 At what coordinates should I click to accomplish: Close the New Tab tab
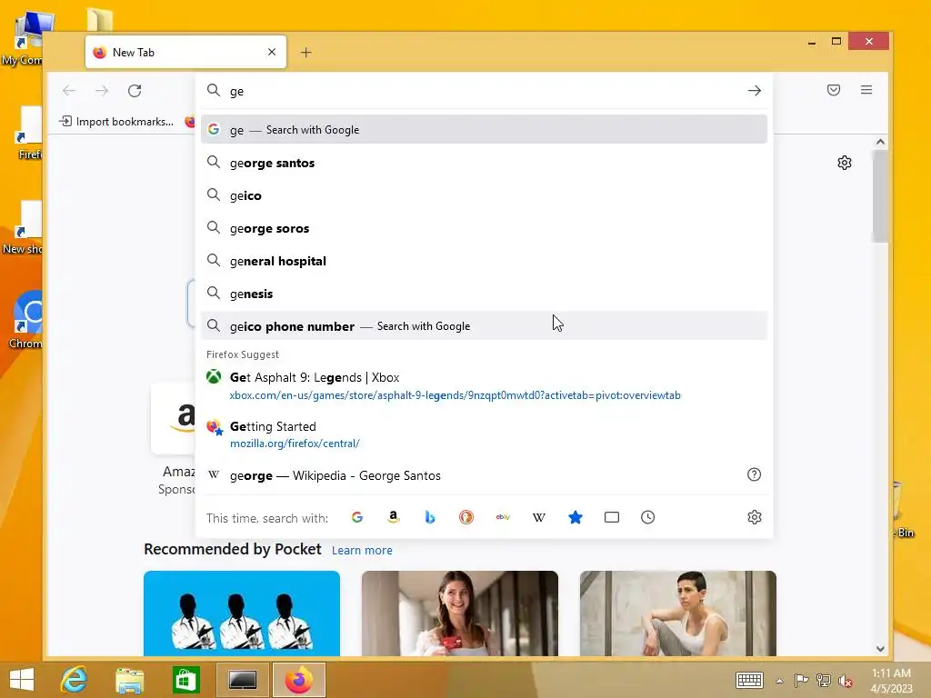tap(272, 52)
